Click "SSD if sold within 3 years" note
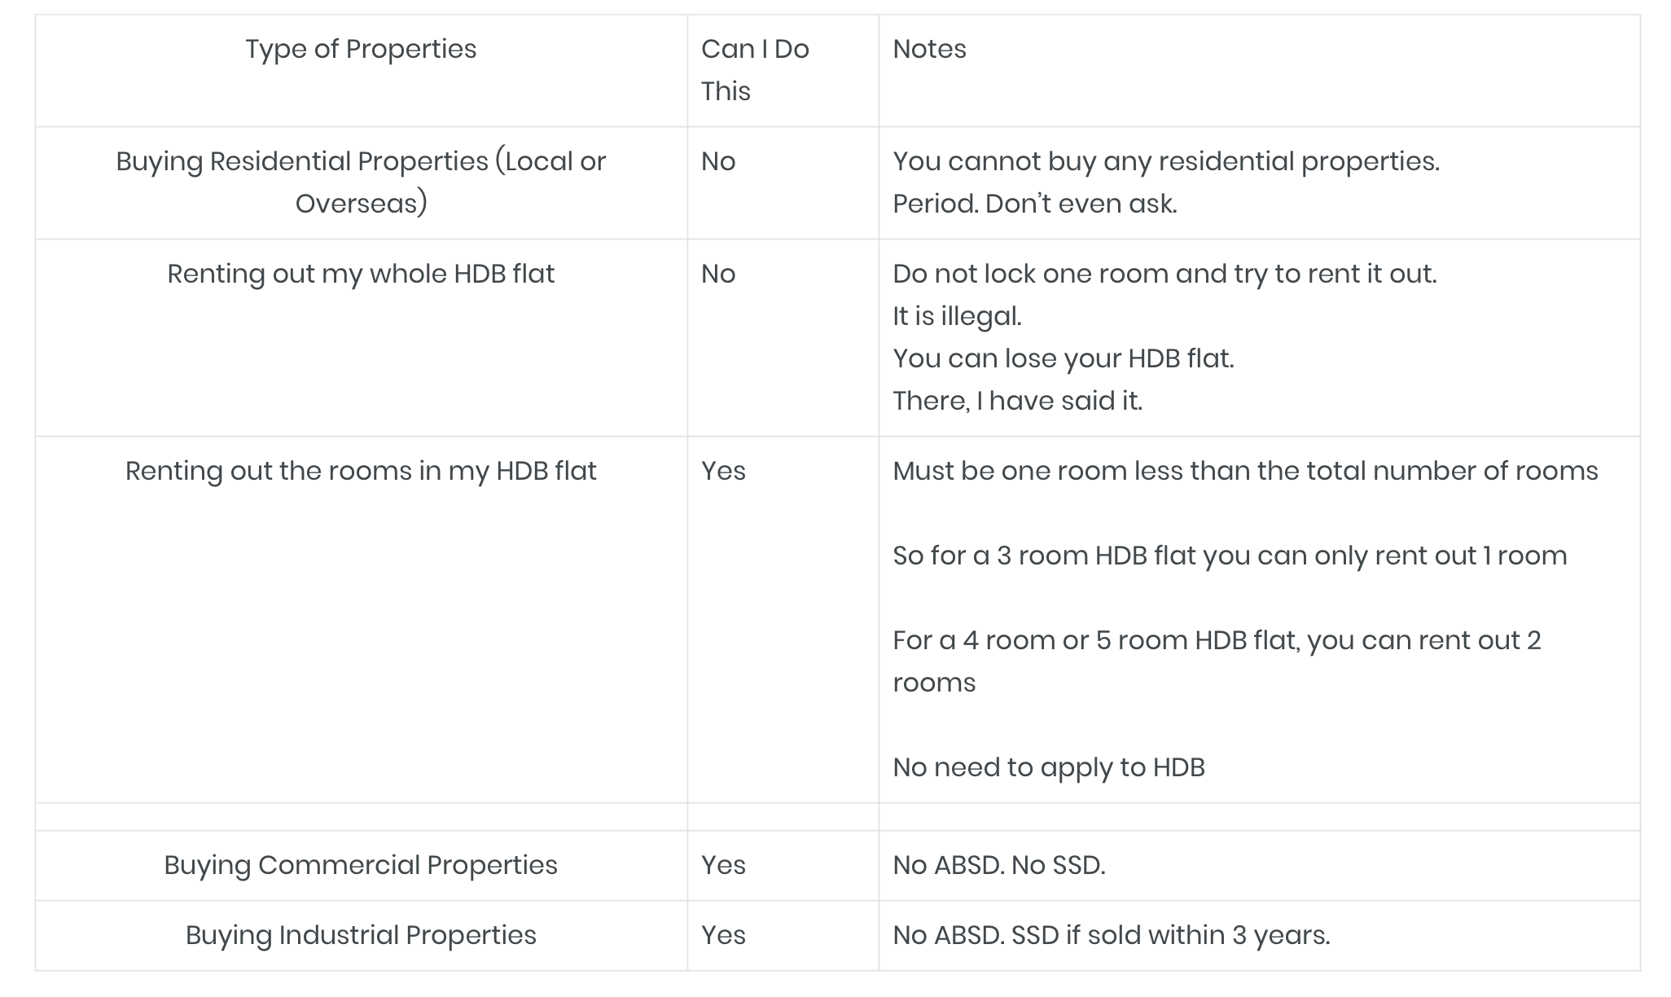This screenshot has width=1671, height=997. pyautogui.click(x=1170, y=936)
